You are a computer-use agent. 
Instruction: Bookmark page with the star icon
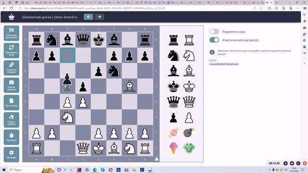[261, 8]
